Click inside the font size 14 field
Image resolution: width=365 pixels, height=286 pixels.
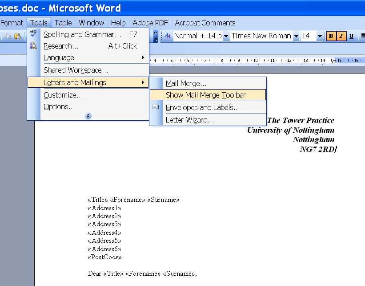click(x=308, y=36)
